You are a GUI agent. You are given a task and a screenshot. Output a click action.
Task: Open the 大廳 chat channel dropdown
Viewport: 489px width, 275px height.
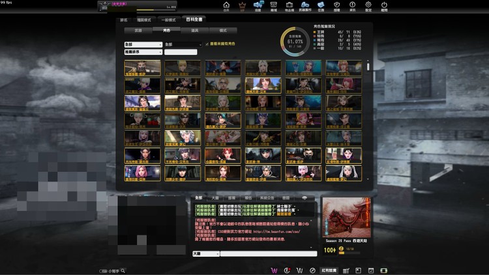pyautogui.click(x=206, y=253)
